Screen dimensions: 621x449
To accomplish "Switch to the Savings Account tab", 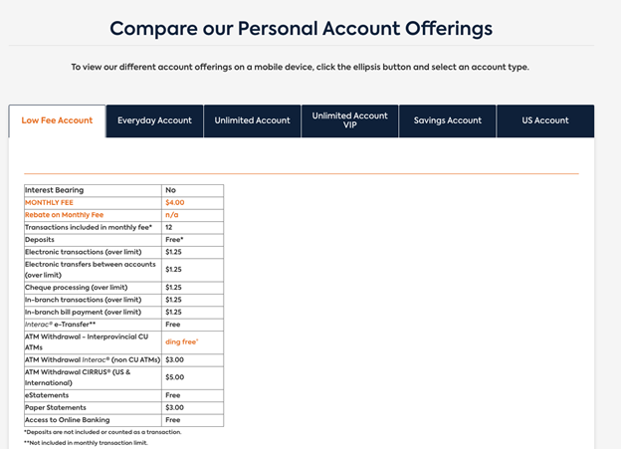I will click(x=448, y=120).
